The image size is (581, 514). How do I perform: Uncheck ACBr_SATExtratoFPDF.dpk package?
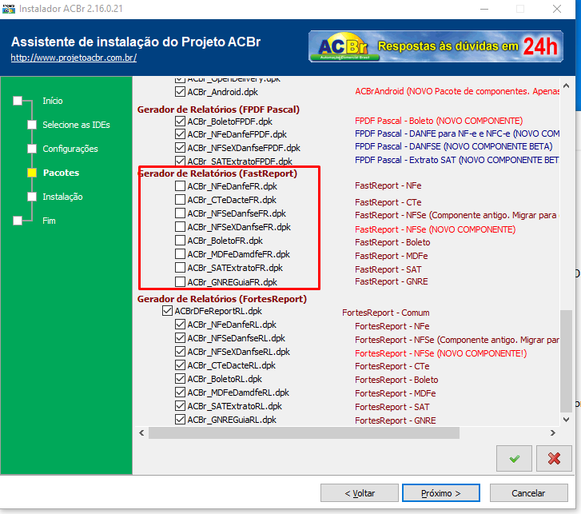click(180, 161)
